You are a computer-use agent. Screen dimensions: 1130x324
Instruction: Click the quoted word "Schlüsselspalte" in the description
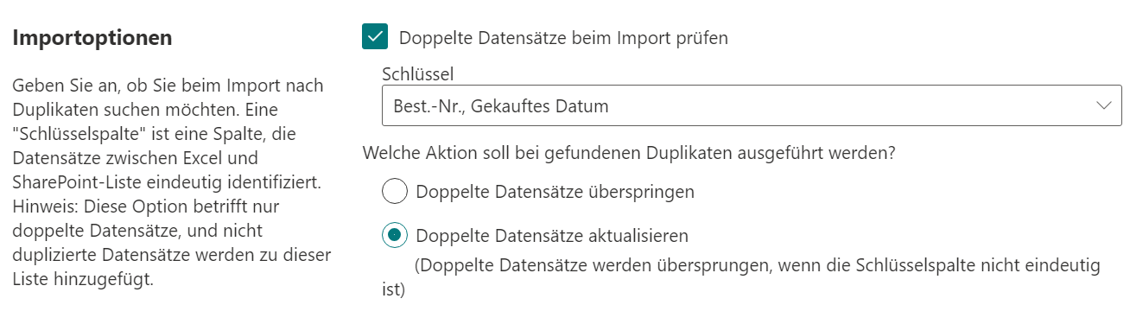click(71, 135)
